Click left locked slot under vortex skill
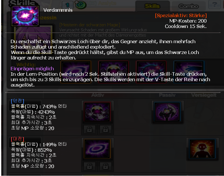The width and height of the screenshot is (224, 176). 90,166
